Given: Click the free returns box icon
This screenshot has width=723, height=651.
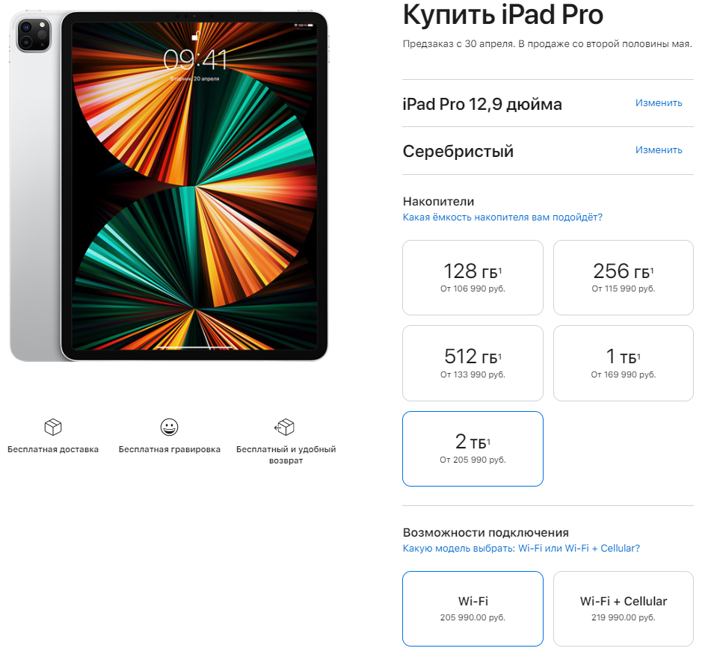Looking at the screenshot, I should click(x=285, y=427).
